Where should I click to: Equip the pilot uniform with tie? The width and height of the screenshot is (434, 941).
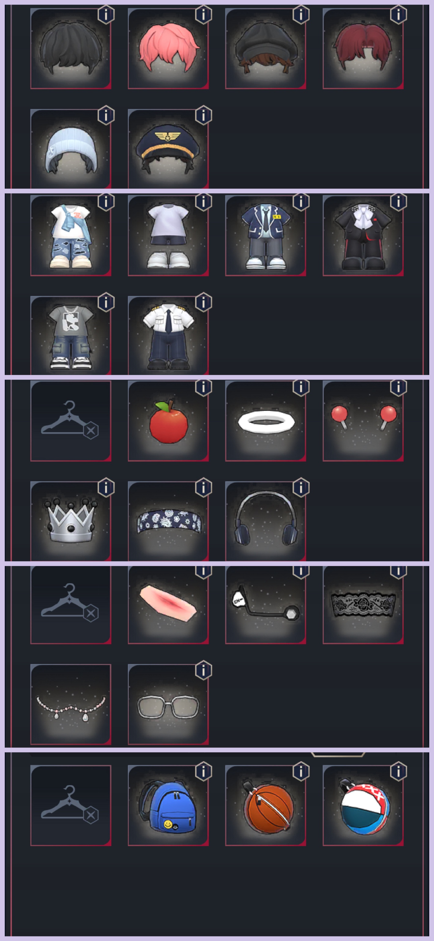point(168,335)
